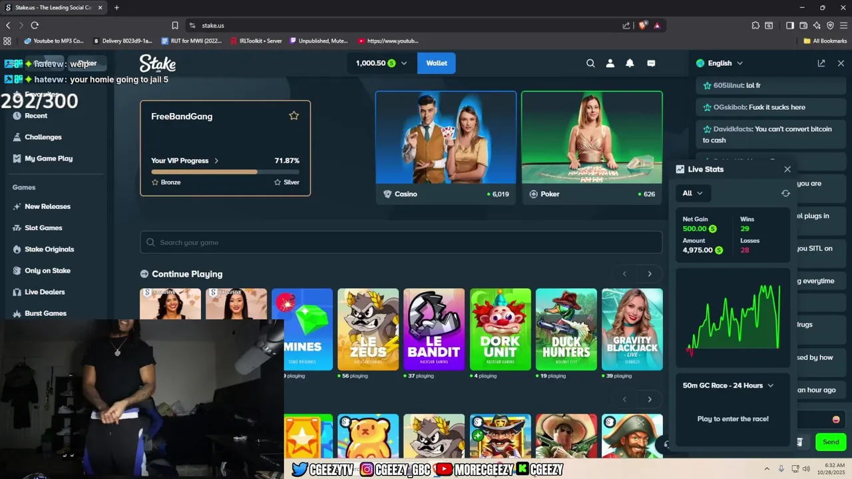
Task: Pop out the chat panel
Action: 821,63
